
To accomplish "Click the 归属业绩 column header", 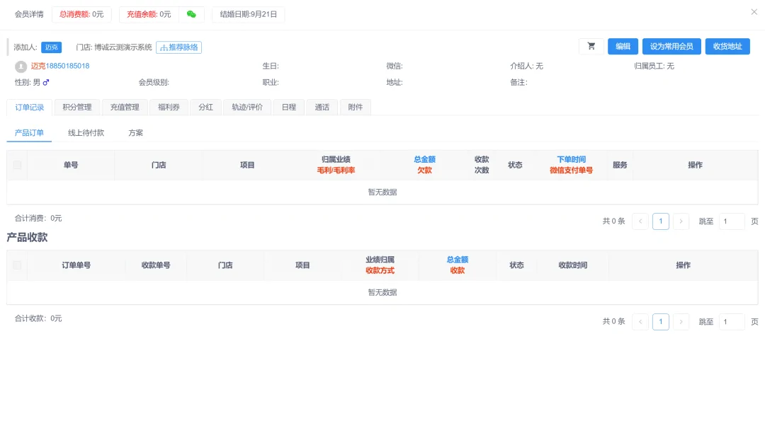I will point(336,159).
